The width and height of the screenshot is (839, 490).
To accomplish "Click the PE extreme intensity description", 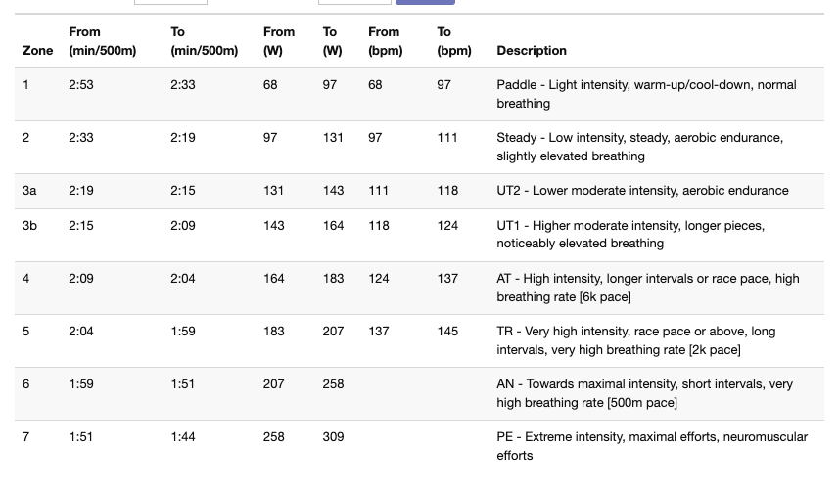I will point(652,446).
